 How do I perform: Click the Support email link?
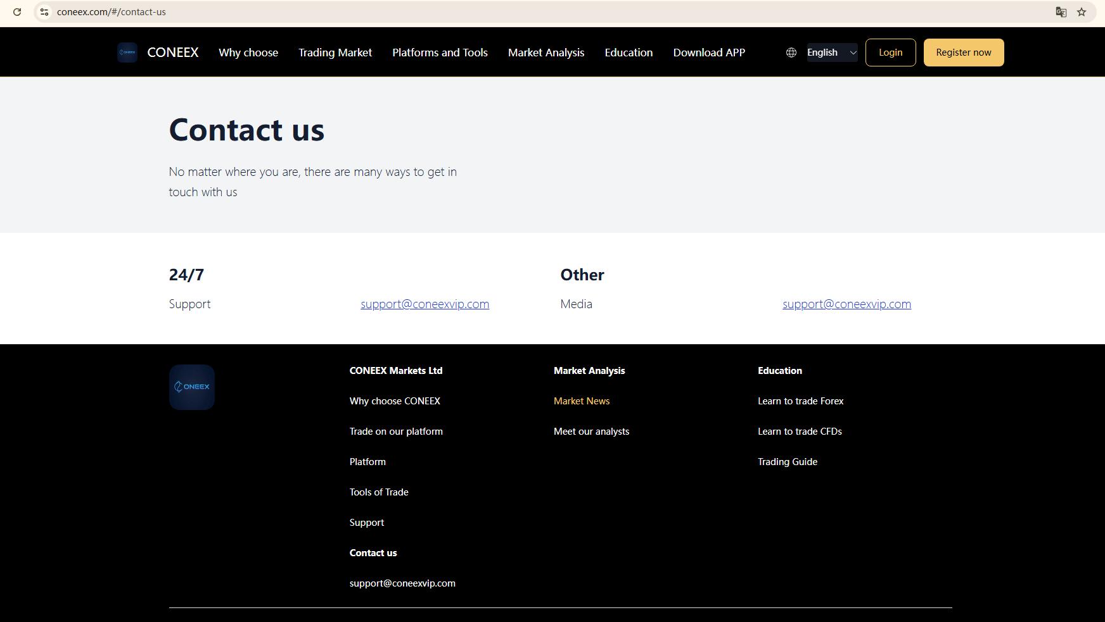tap(425, 304)
